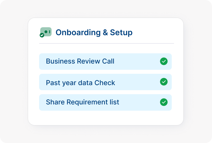212x143 pixels.
Task: Click the Onboarding & Setup header icon
Action: click(46, 31)
